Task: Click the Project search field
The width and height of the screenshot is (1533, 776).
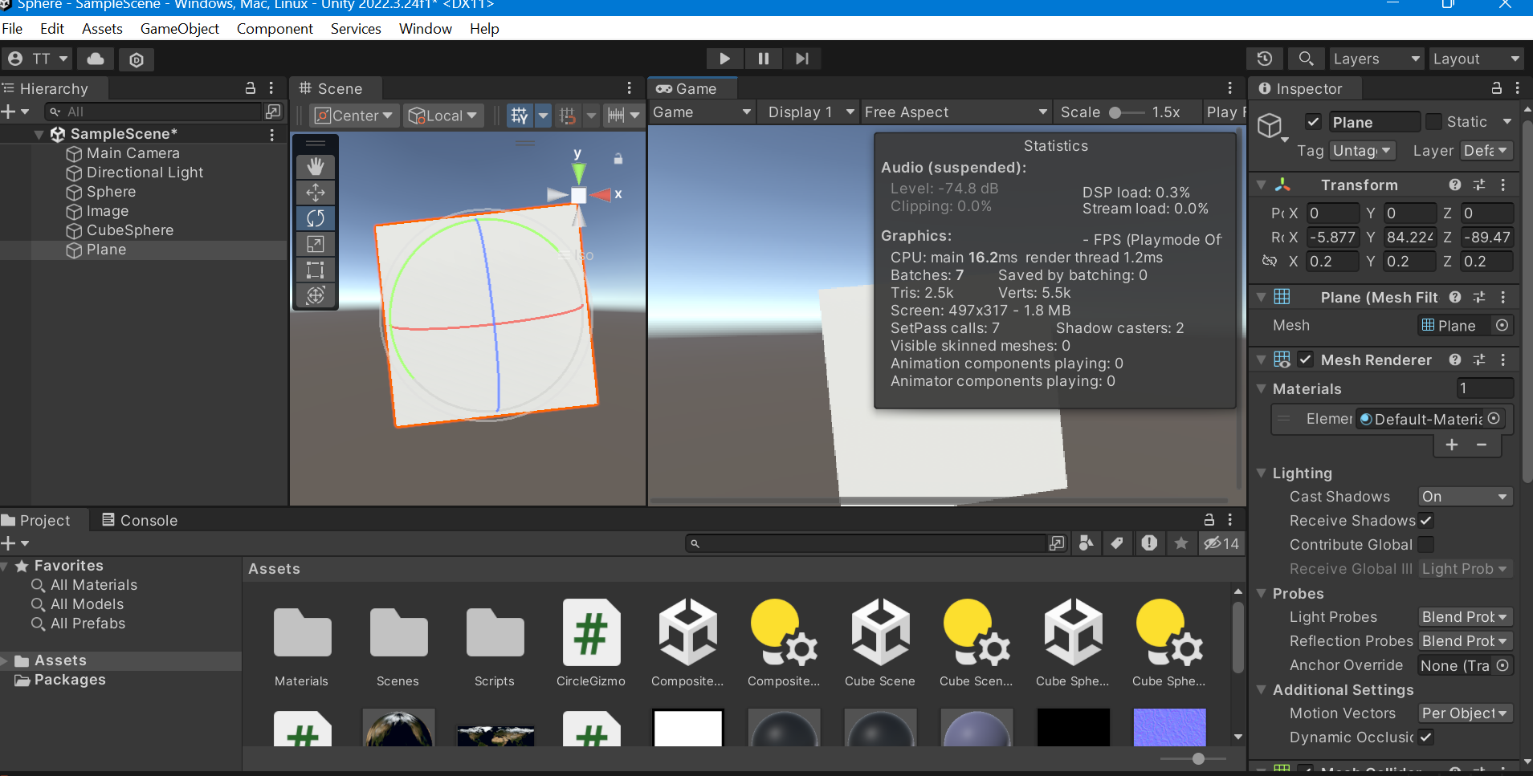Action: click(x=866, y=543)
